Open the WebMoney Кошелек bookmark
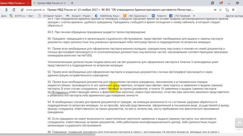243x136 pixels. pyautogui.click(x=107, y=16)
